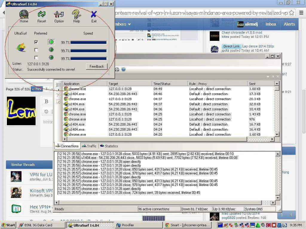Screen dimensions: 306x229
Task: Bookmark page with Chrome star icon
Action: tap(292, 13)
